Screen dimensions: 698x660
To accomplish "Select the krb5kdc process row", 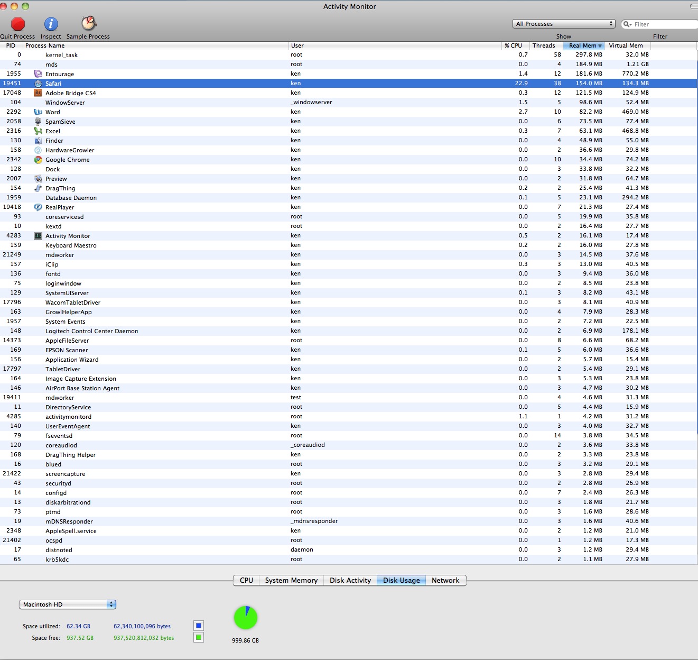I will tap(349, 560).
